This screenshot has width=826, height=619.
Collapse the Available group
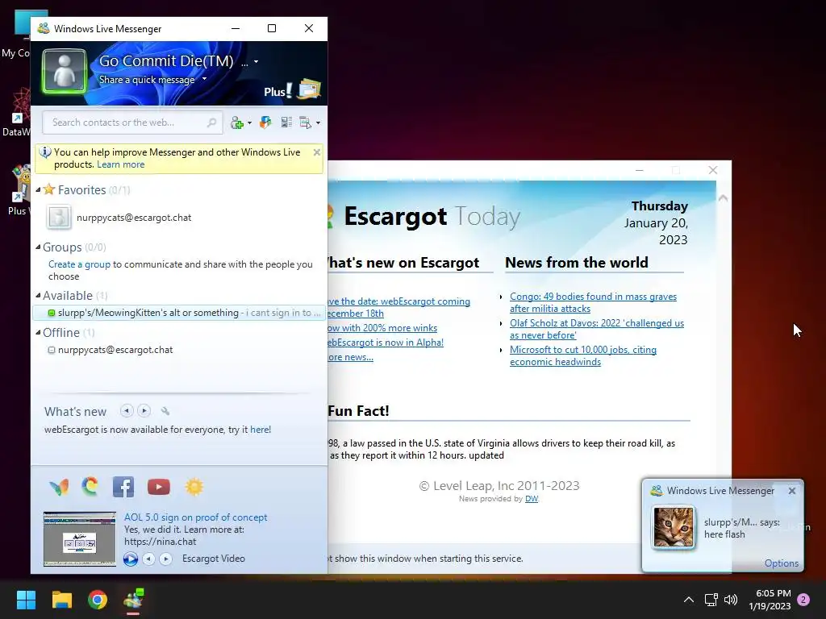coord(38,295)
